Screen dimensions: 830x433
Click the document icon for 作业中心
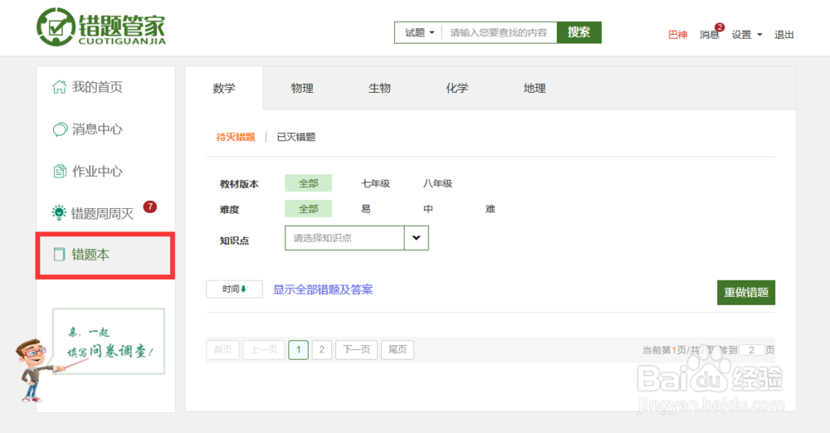[x=60, y=172]
